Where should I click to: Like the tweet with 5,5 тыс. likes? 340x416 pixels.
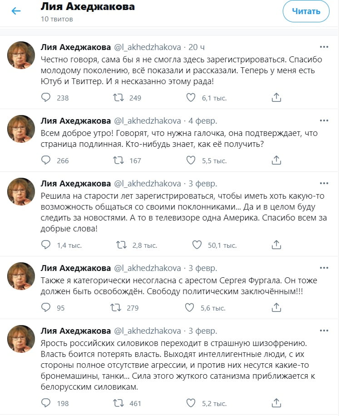tap(191, 160)
